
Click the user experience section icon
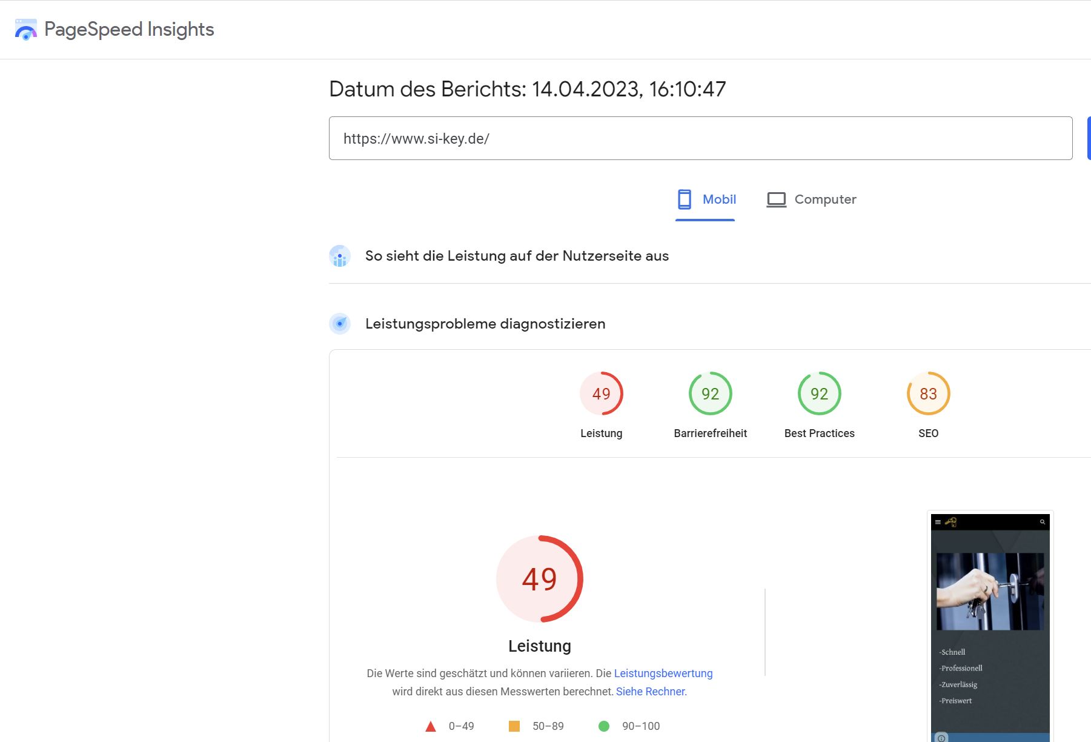(340, 256)
